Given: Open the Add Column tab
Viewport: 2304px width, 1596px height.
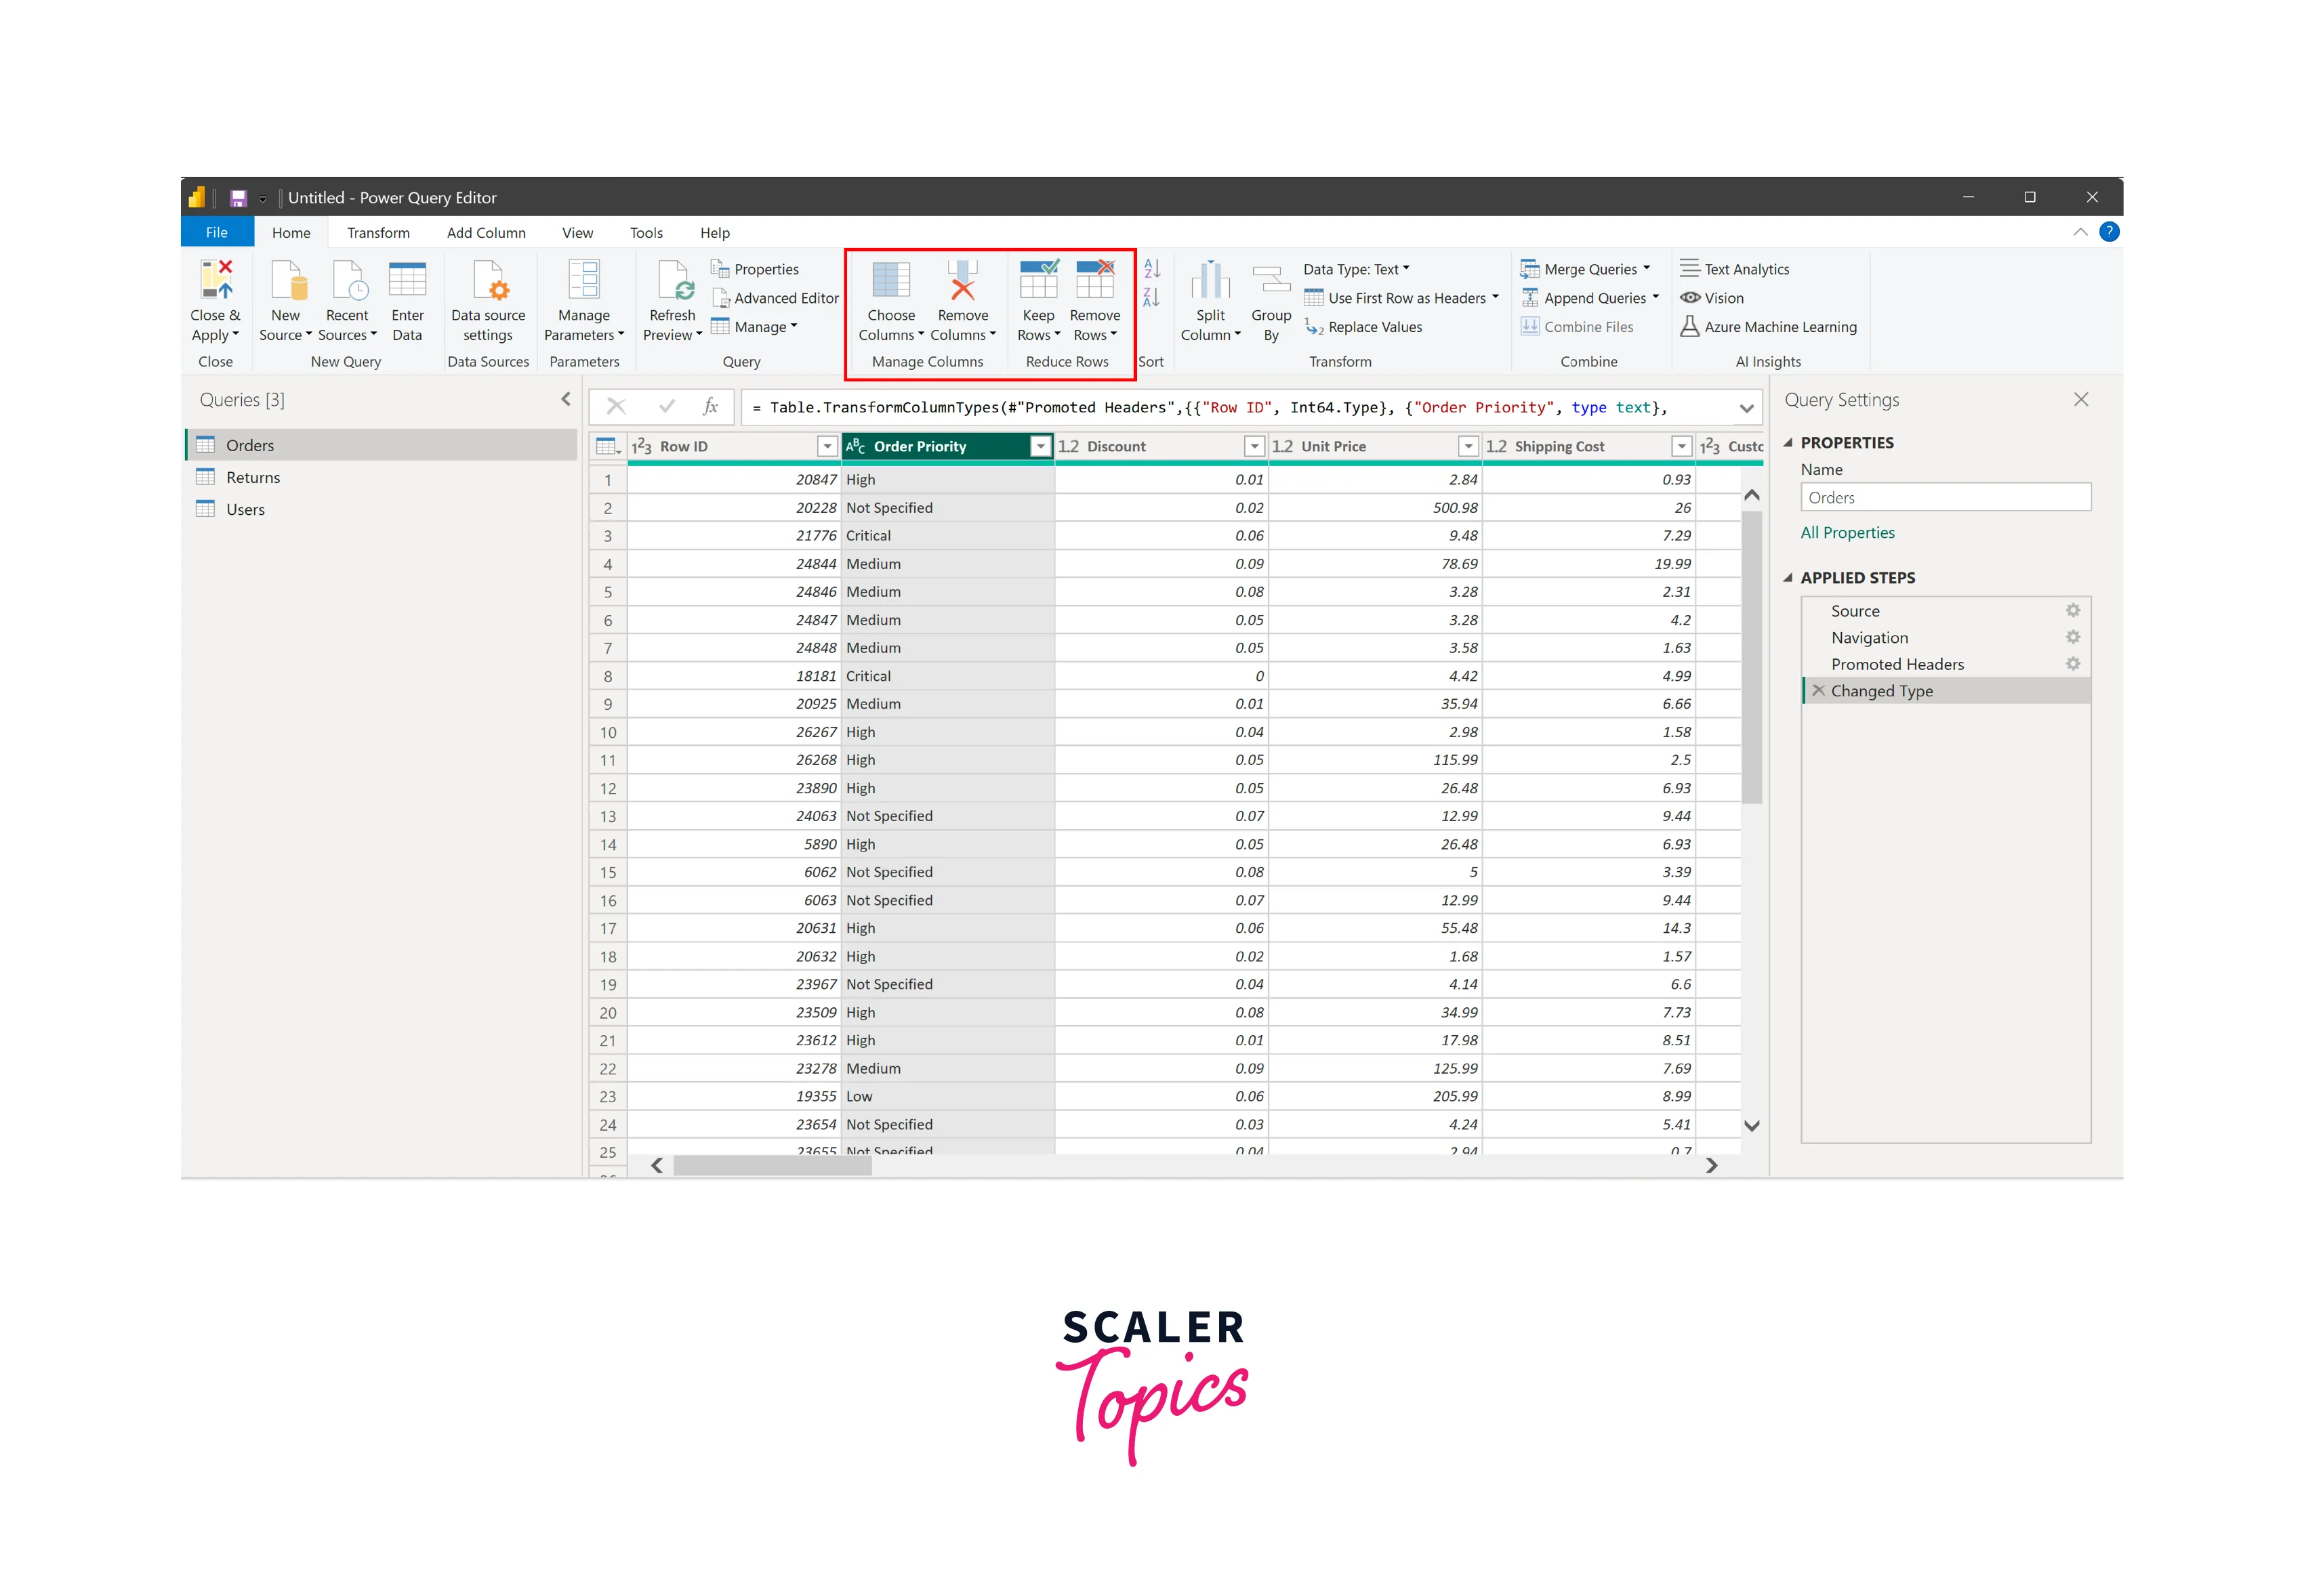Looking at the screenshot, I should point(486,233).
